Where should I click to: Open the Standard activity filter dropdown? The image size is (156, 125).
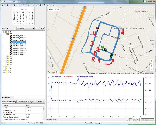(25, 29)
